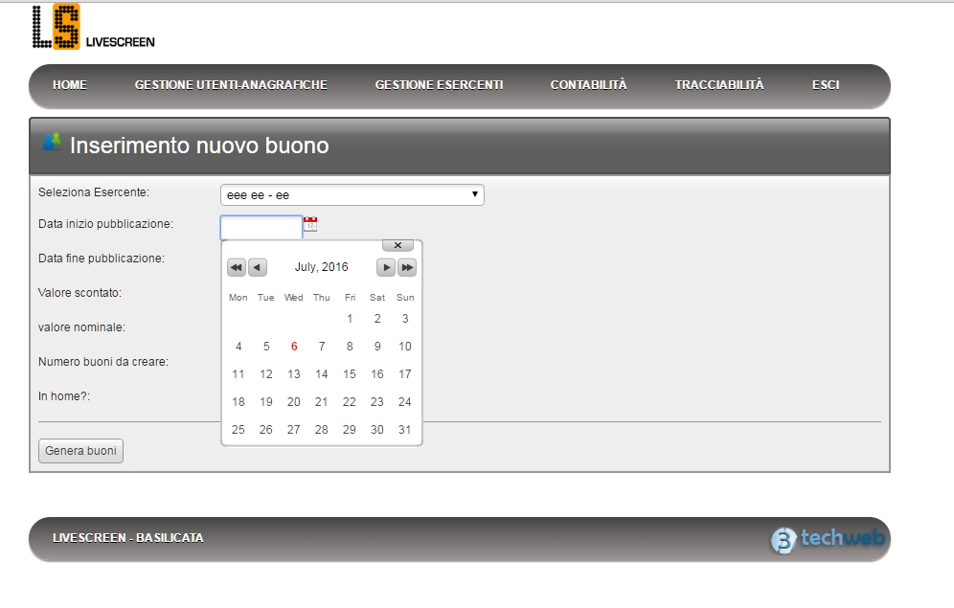
Task: Open the Tracciabilità menu
Action: click(x=719, y=85)
